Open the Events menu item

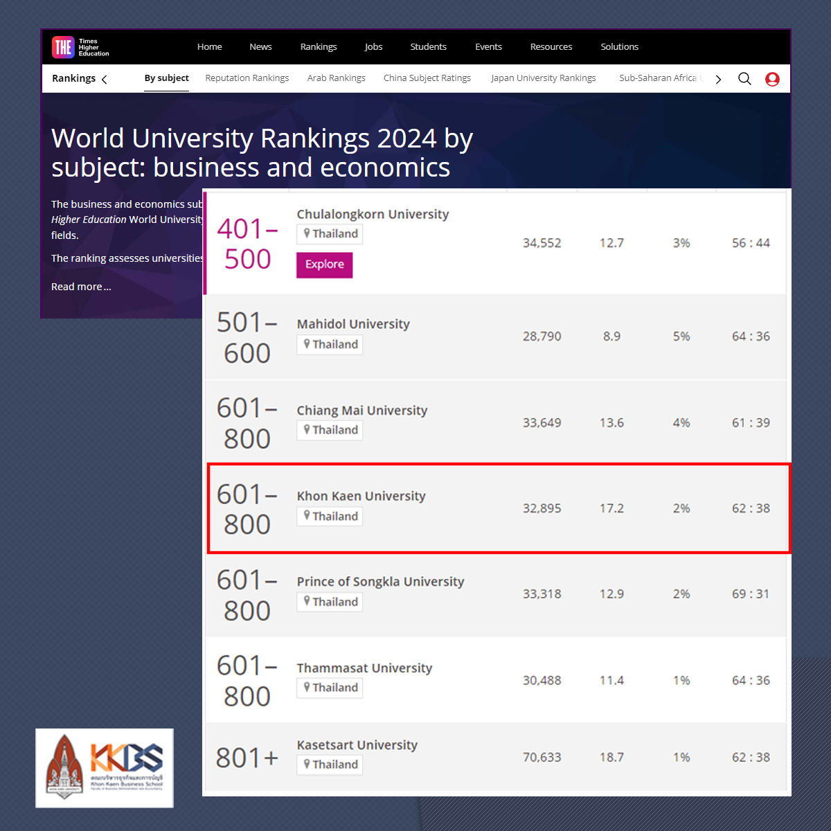pos(488,46)
